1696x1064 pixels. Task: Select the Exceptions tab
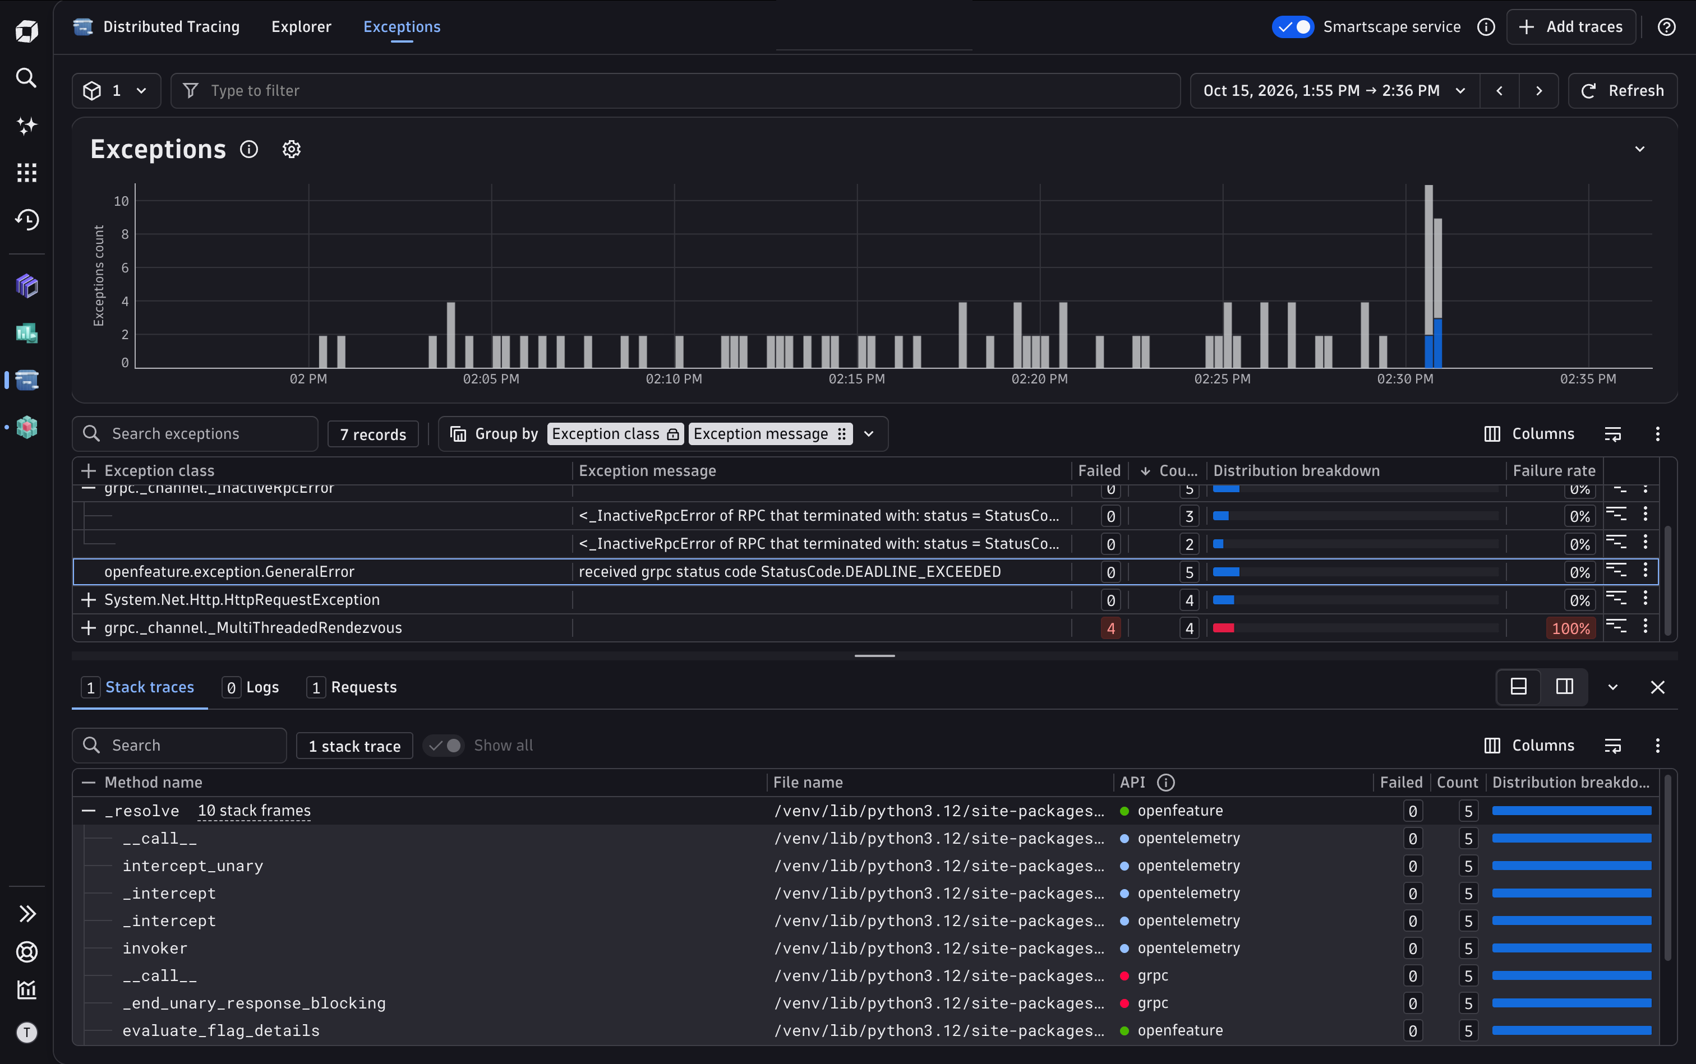[x=402, y=27]
